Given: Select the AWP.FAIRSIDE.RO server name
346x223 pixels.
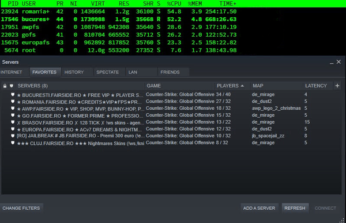Looking at the screenshot, I should click(x=81, y=109).
